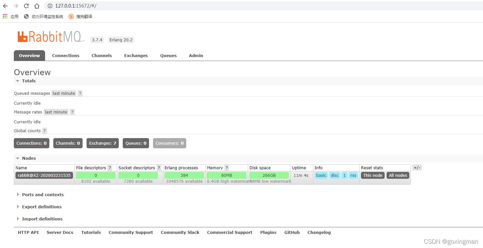Switch to the Queues tab

click(x=168, y=55)
